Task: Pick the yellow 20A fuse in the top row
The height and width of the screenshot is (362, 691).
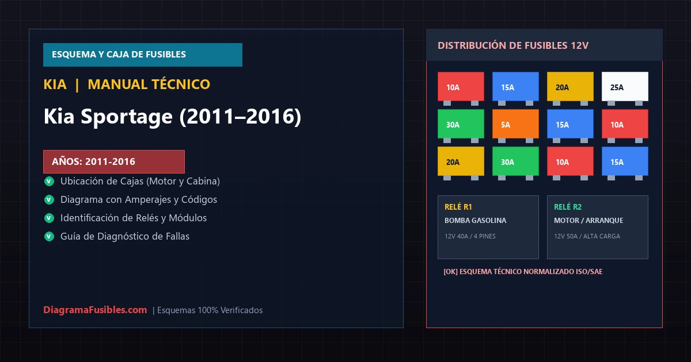Action: (x=570, y=87)
